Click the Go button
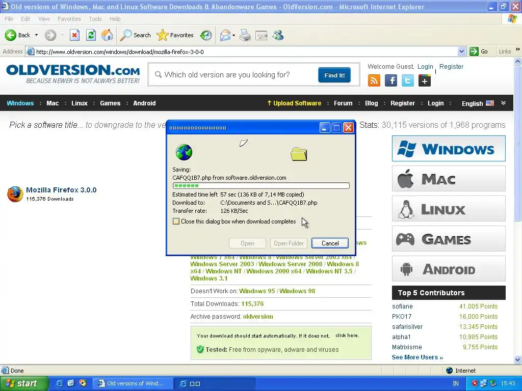Screen dimensions: 522x391 (479, 51)
